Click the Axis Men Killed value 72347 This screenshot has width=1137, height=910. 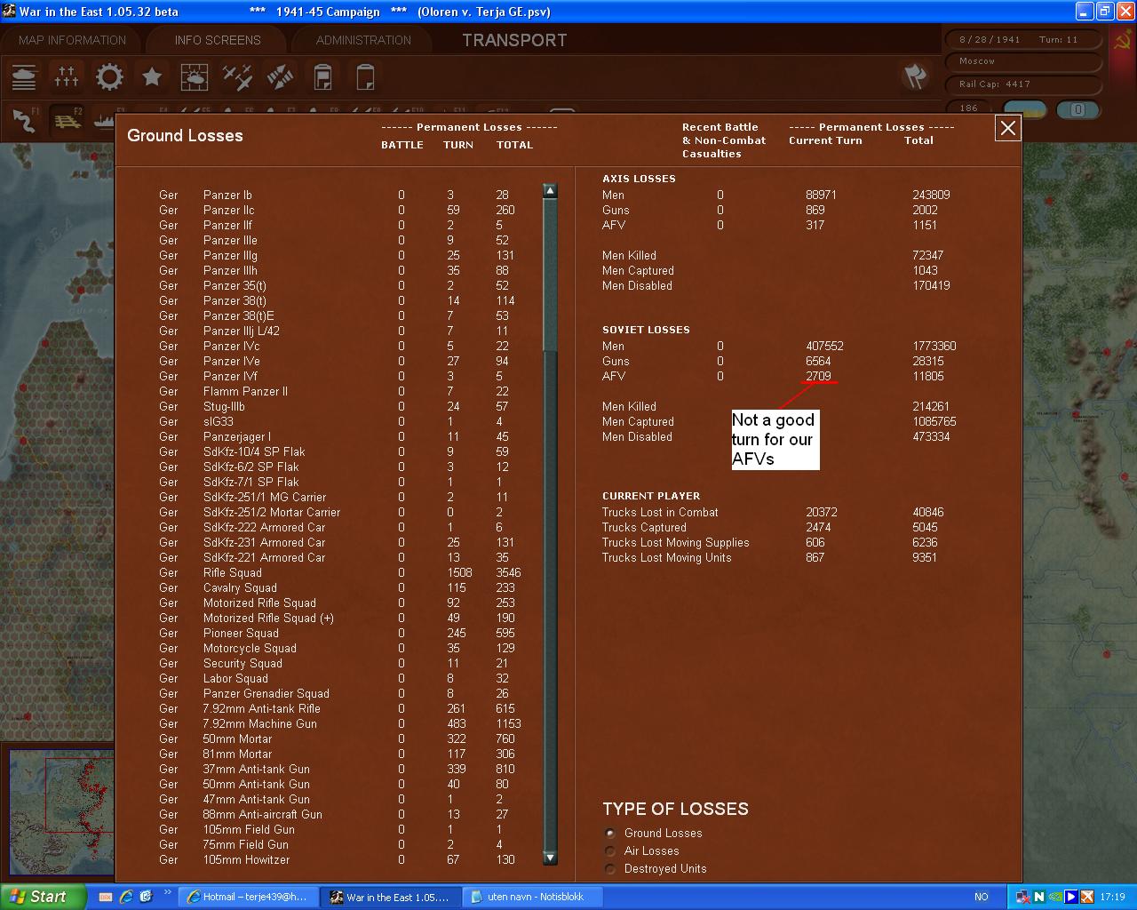click(x=927, y=255)
